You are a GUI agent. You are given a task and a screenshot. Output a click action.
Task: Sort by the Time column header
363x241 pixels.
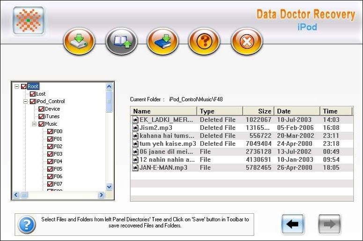coord(336,111)
